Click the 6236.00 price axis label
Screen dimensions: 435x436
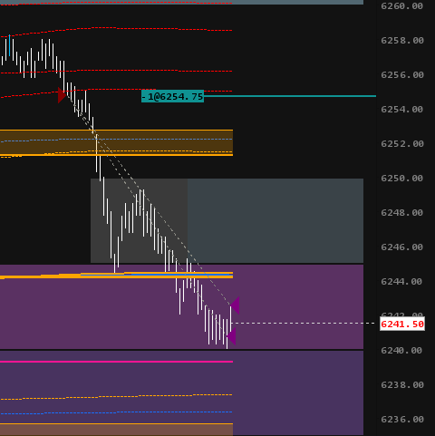click(402, 420)
